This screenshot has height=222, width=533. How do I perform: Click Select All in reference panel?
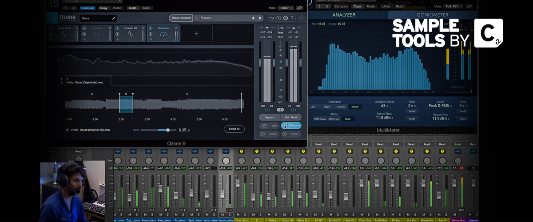(234, 129)
